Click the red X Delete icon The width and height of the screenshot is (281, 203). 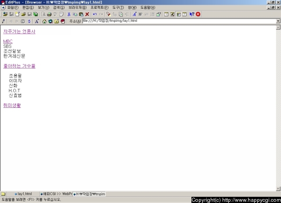[87, 14]
